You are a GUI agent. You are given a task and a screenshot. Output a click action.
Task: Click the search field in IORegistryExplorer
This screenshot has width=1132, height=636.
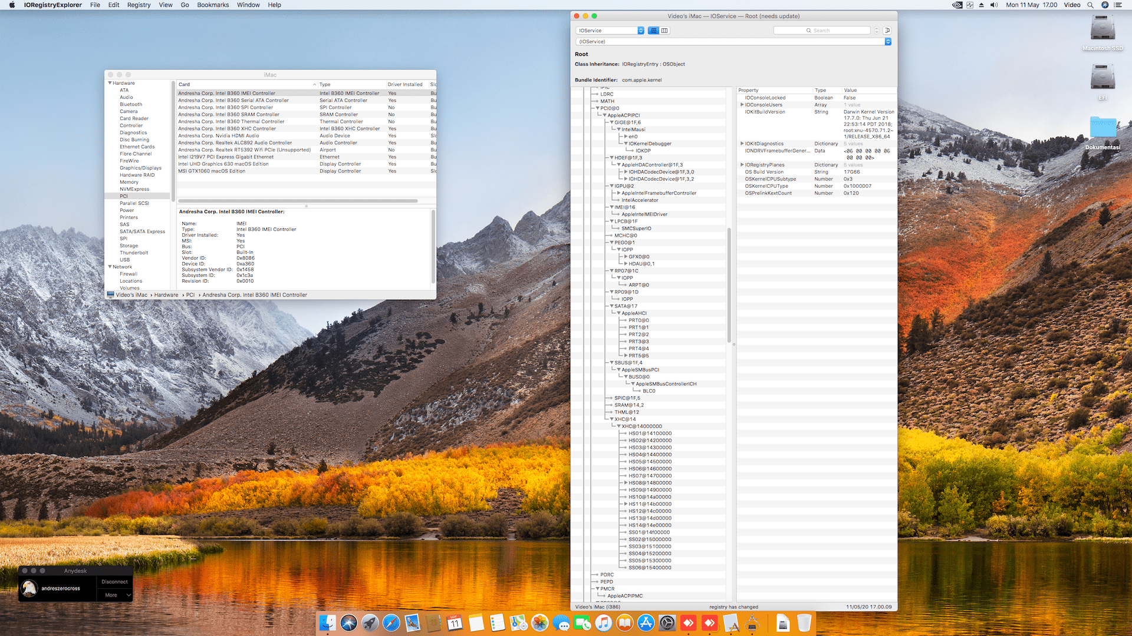click(822, 31)
